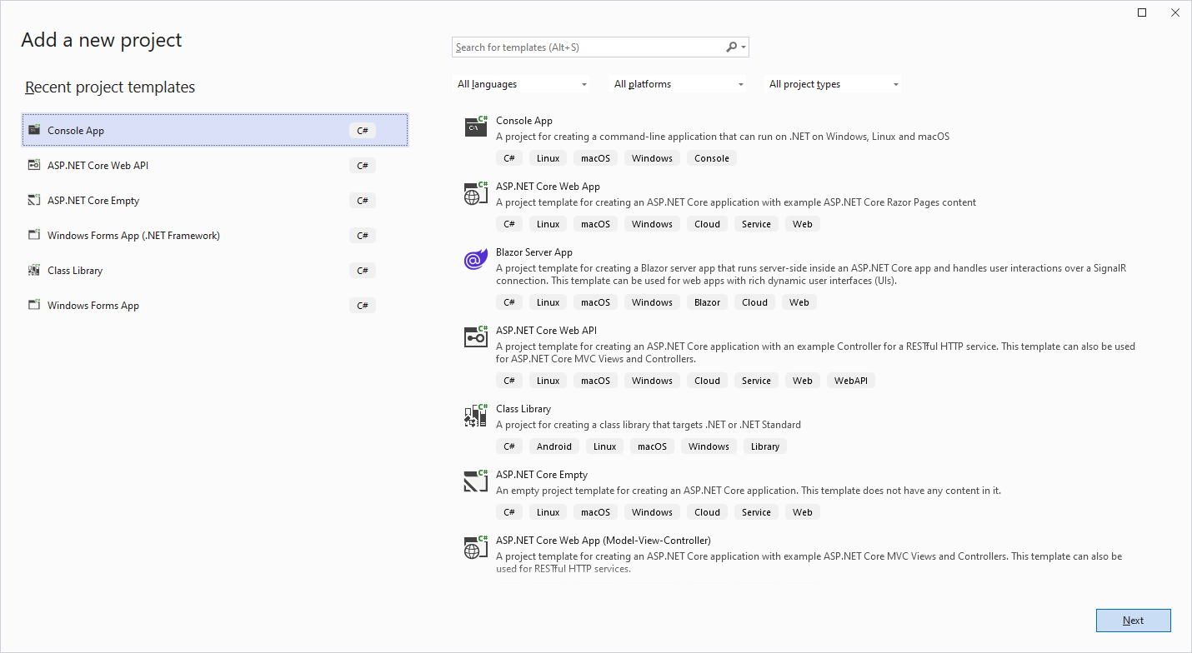Click the Android tag under Class Library template
The width and height of the screenshot is (1192, 653).
[554, 446]
